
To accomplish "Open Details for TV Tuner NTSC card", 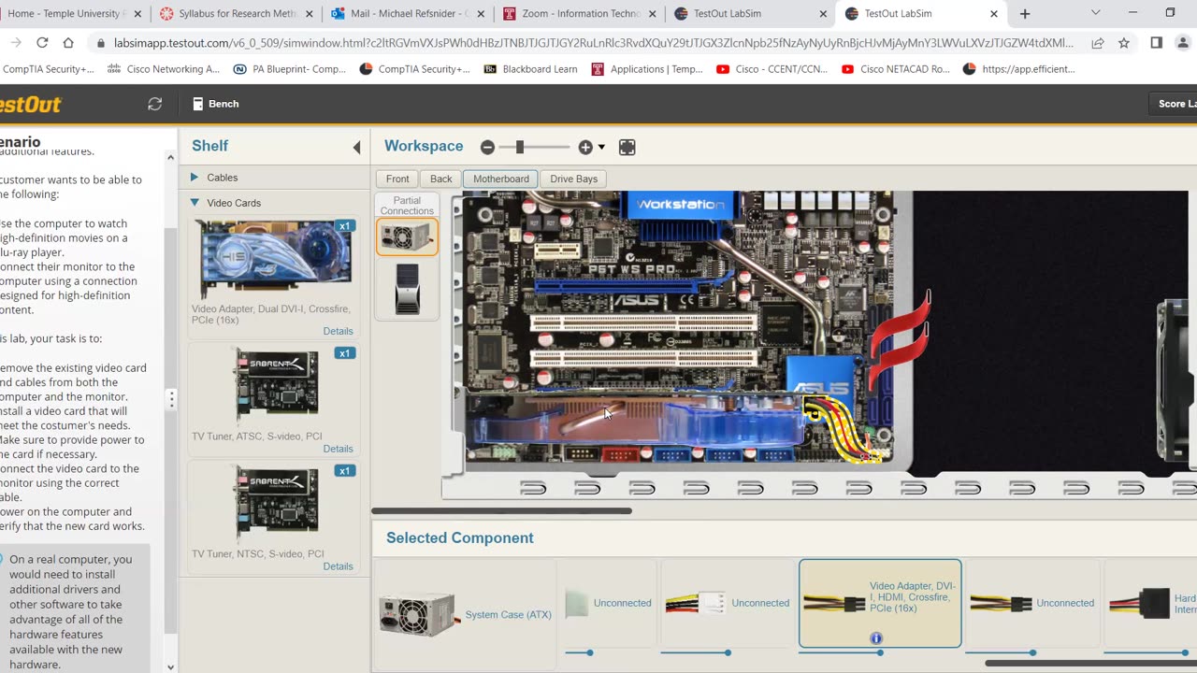I will [338, 566].
